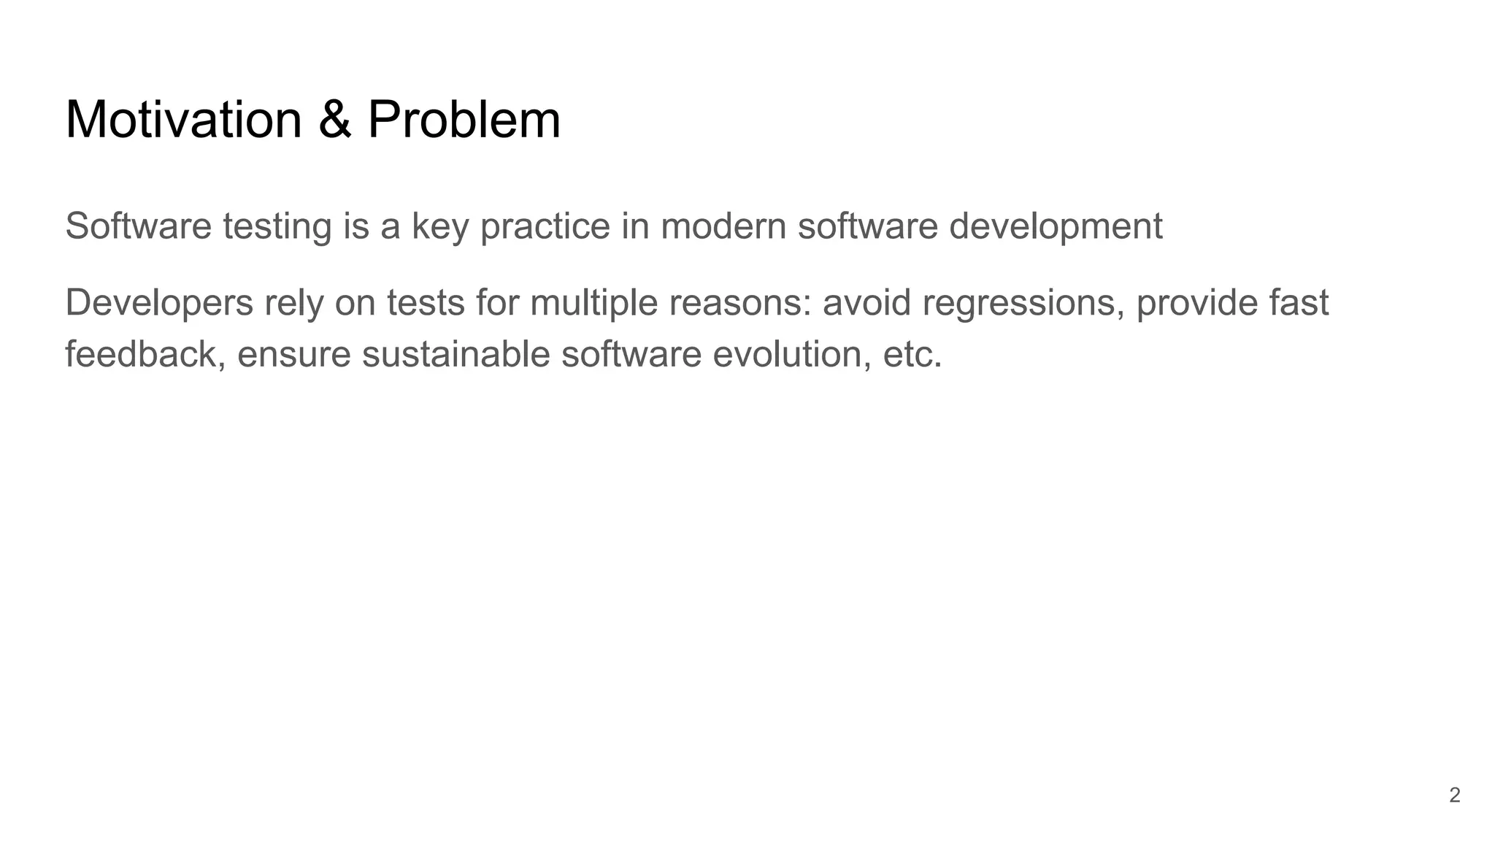Click the word 'Developers' in second paragraph
Image resolution: width=1495 pixels, height=841 pixels.
(x=158, y=302)
